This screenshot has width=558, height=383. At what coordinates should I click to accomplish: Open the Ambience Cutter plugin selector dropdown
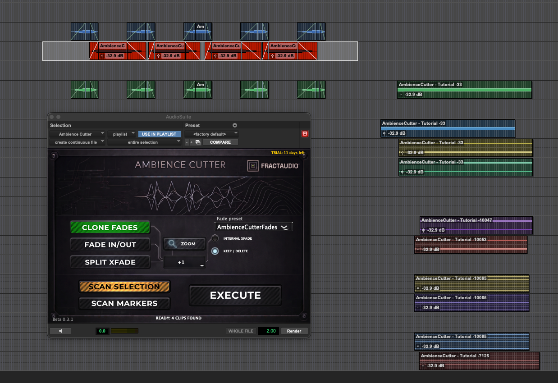click(77, 134)
